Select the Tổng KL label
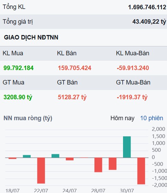Screen dimensions: 167x193 14,7
